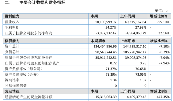Select the 资产总计 row label
The width and height of the screenshot is (173, 101).
[12, 46]
